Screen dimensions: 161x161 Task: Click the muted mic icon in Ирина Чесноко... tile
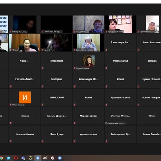(x=138, y=87)
